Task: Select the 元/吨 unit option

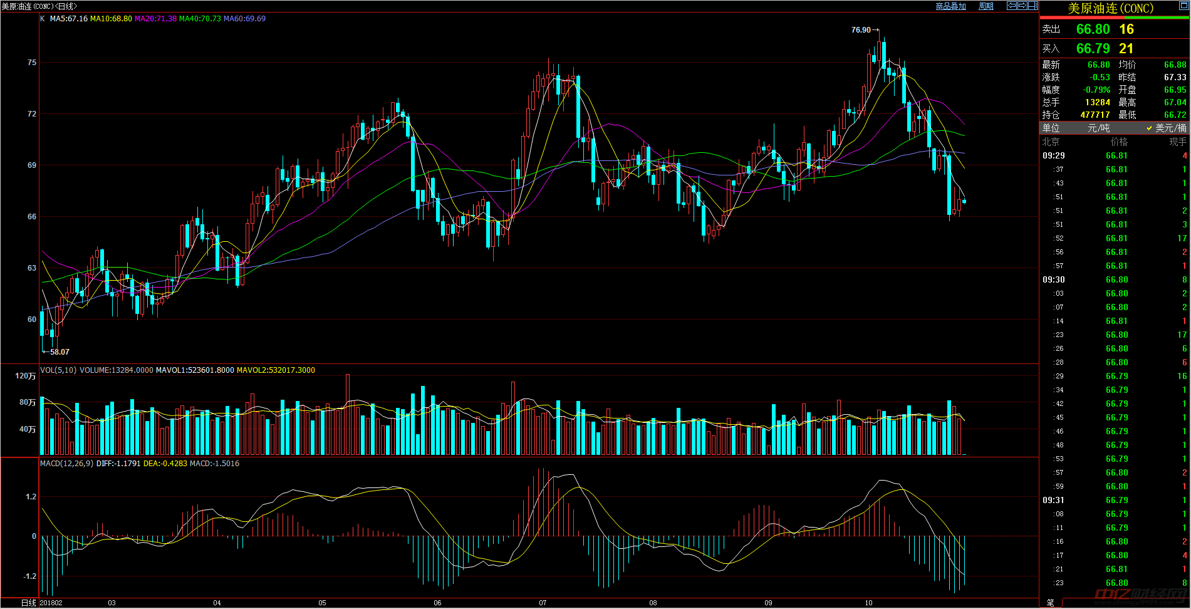Action: point(1098,128)
